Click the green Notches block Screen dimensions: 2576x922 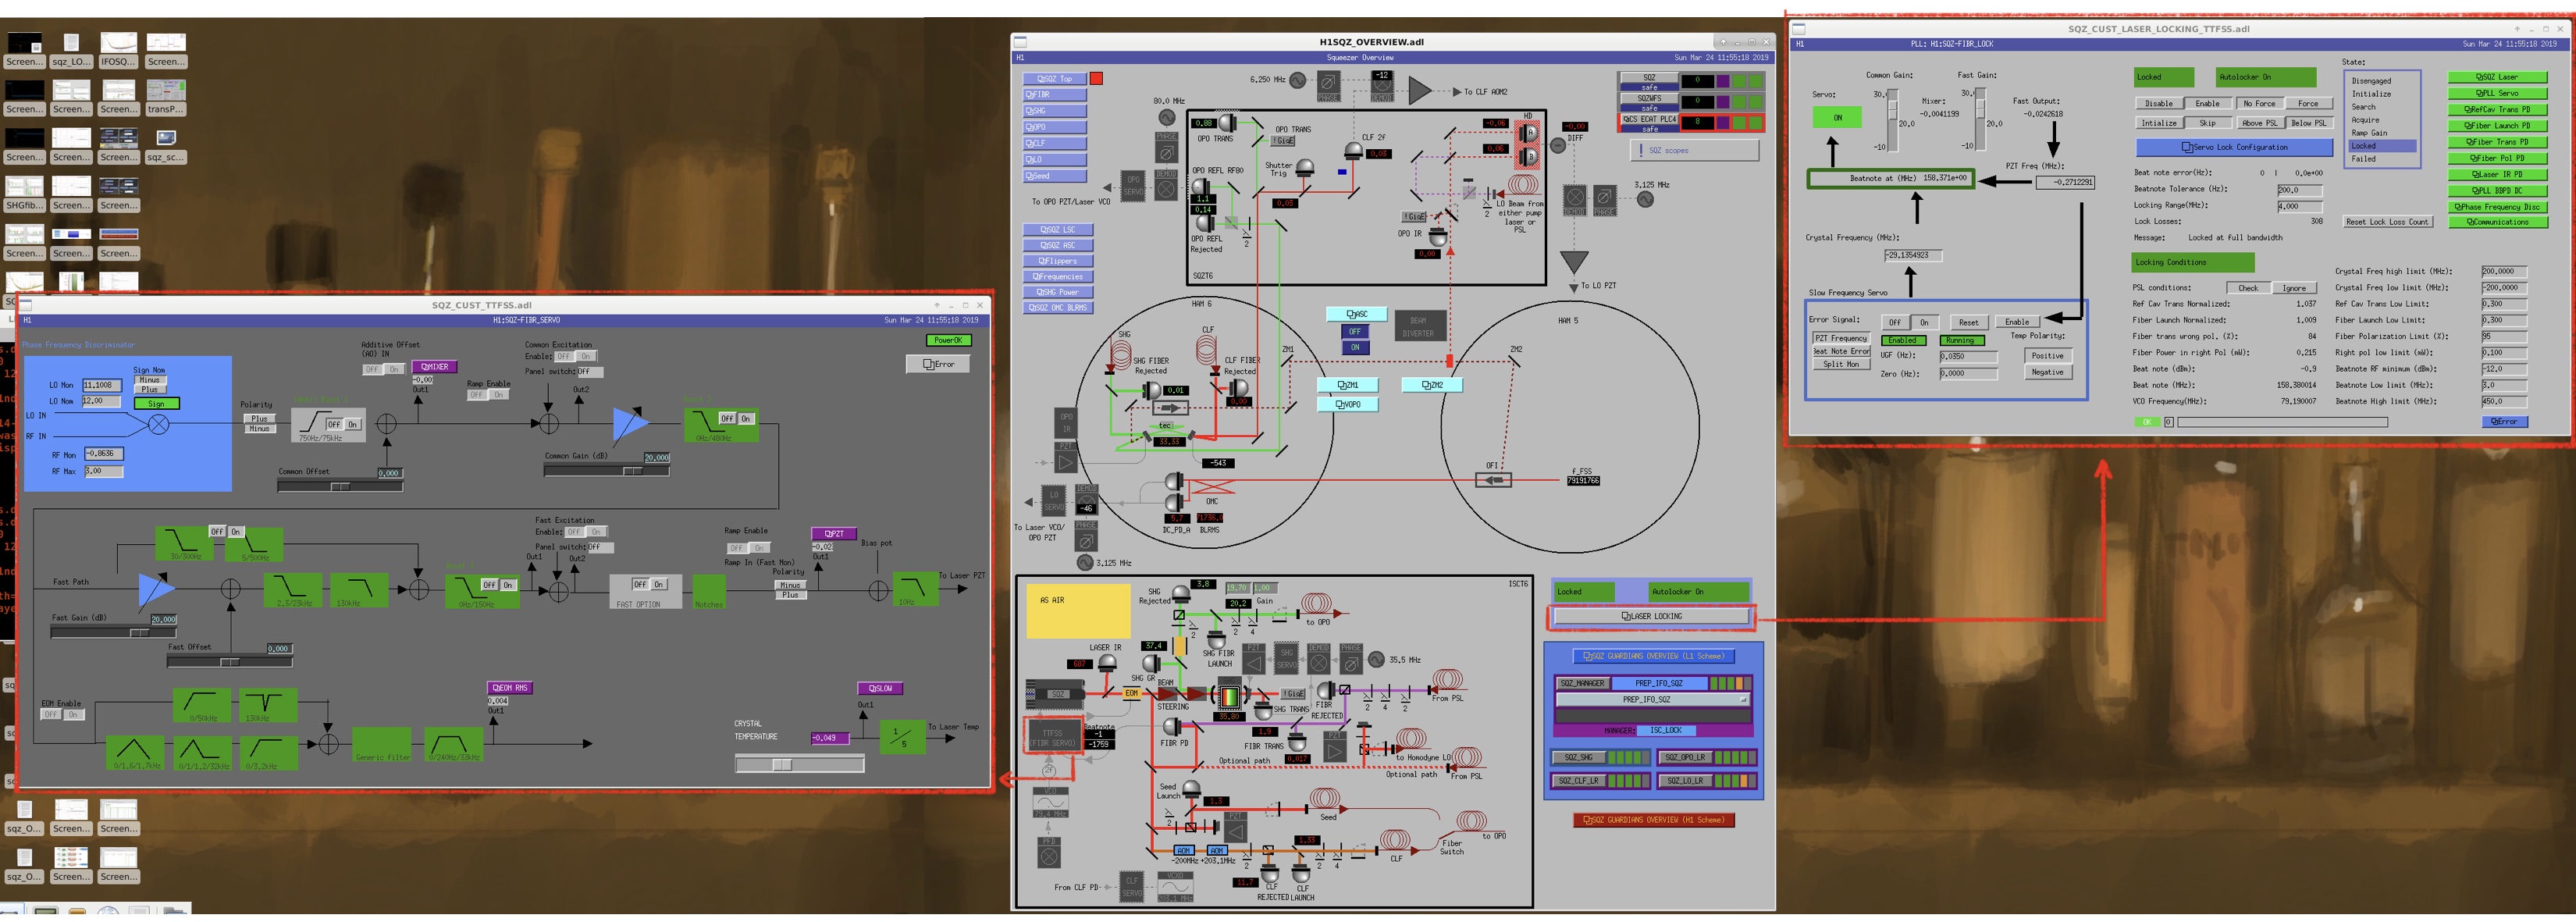point(709,591)
